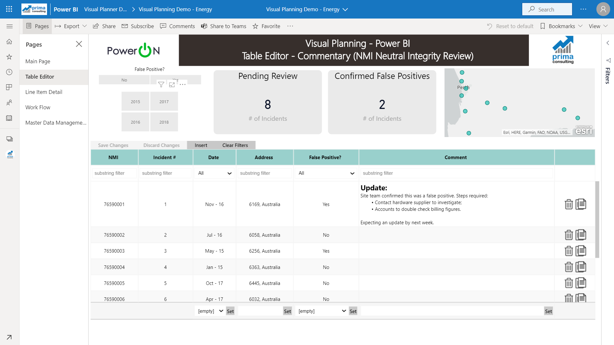Image resolution: width=614 pixels, height=345 pixels.
Task: Go to the Line Item Detail page
Action: (x=44, y=92)
